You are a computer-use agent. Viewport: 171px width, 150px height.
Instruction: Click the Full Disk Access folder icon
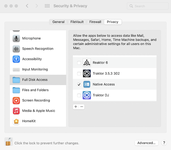tap(16, 80)
